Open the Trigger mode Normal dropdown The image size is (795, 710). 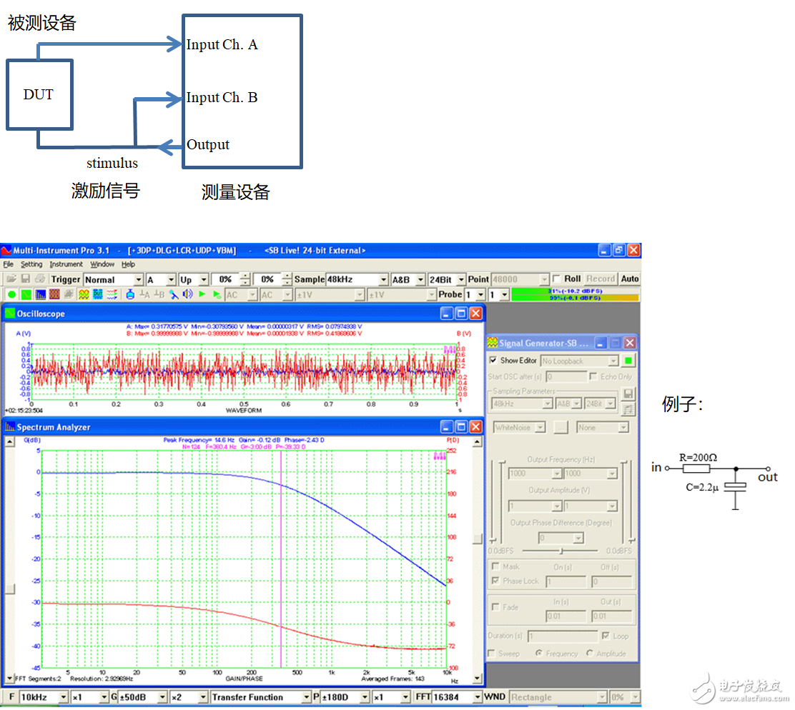114,279
